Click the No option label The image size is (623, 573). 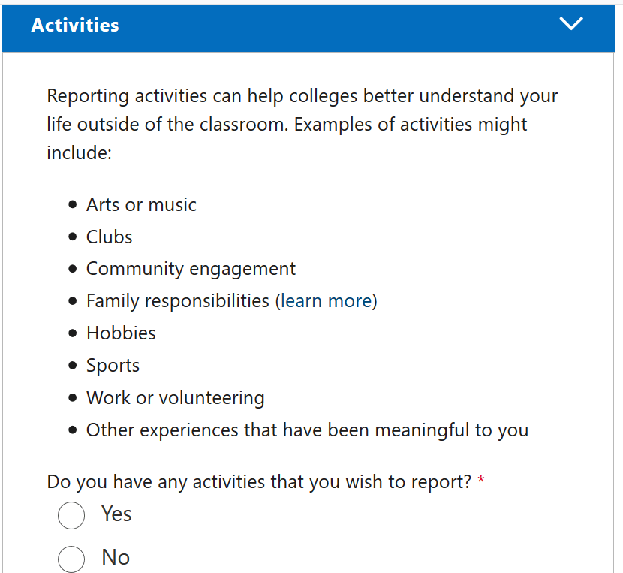116,557
